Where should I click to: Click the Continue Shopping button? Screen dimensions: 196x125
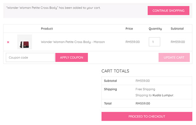pos(168,11)
